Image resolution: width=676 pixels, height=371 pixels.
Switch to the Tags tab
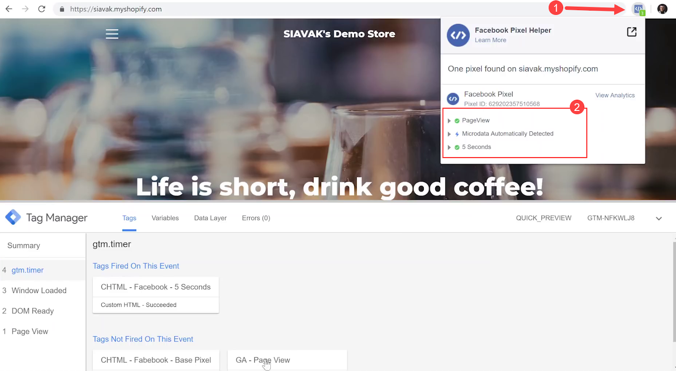coord(129,218)
